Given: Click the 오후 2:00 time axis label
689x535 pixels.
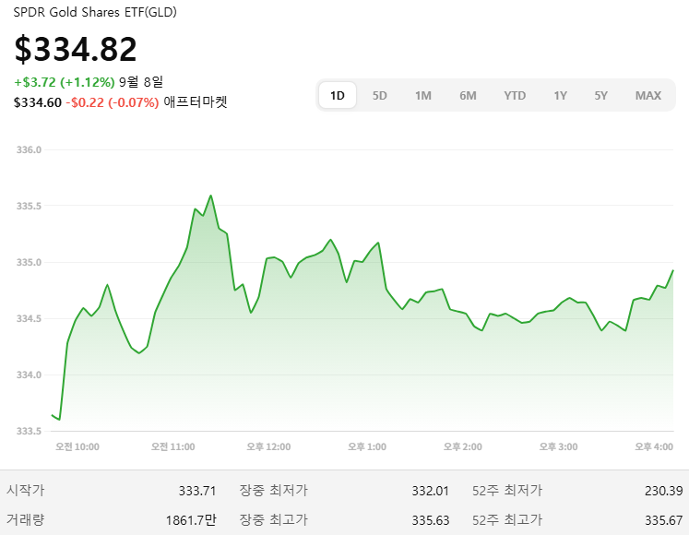Looking at the screenshot, I should pyautogui.click(x=463, y=447).
